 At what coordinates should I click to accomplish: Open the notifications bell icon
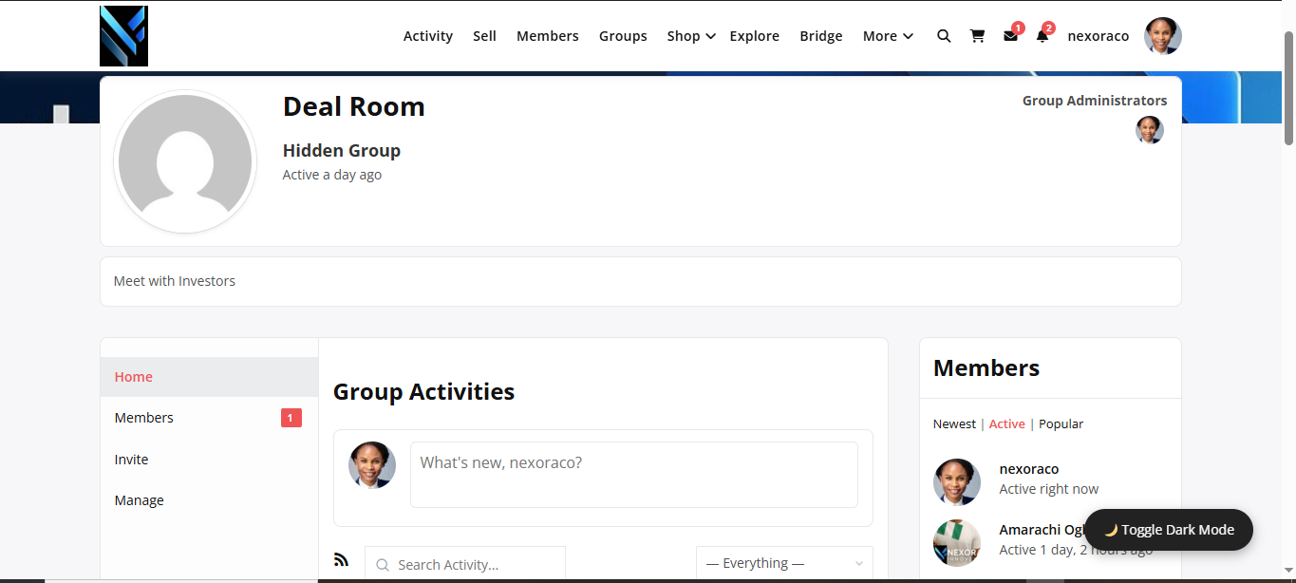click(x=1042, y=36)
